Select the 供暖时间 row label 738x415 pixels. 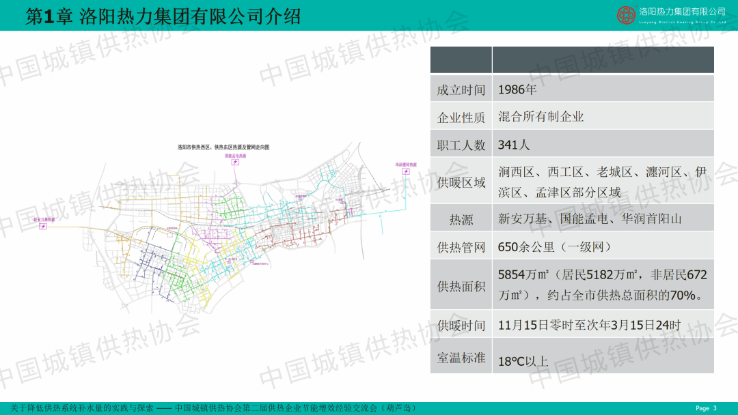pos(461,326)
